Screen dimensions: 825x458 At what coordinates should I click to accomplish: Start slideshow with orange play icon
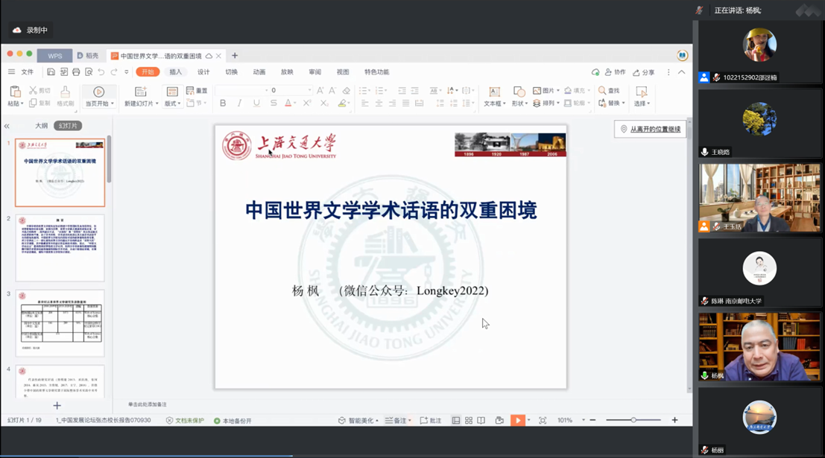tap(517, 421)
